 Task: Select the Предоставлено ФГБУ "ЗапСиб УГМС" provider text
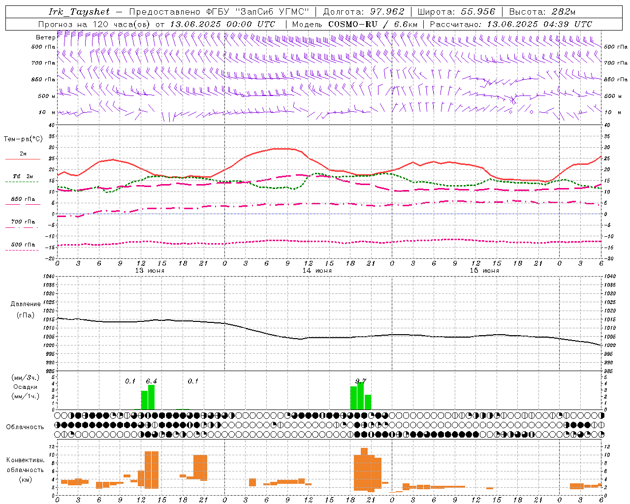pyautogui.click(x=219, y=12)
